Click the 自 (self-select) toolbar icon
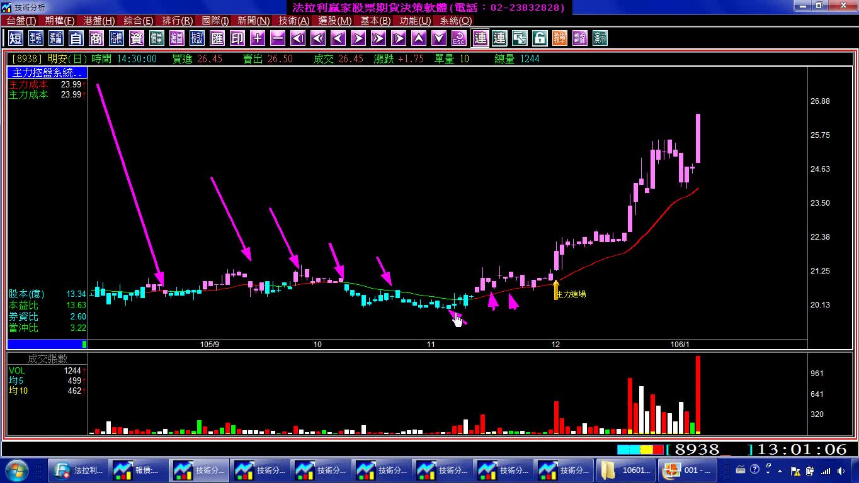 point(76,38)
